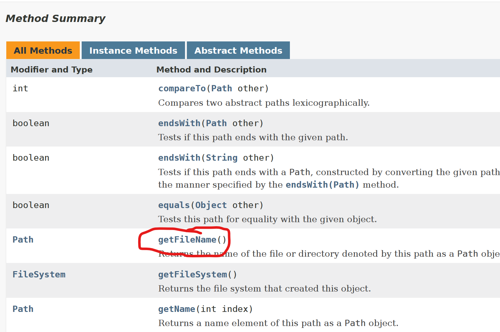Screen dimensions: 500x332
Task: Click Path type link in endsWith(Path other)
Action: tap(216, 123)
